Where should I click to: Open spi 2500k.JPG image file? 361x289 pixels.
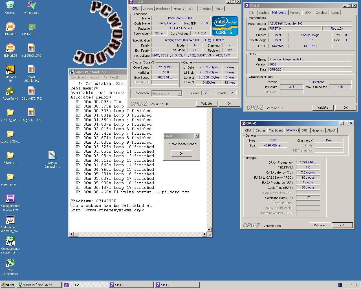[31, 51]
